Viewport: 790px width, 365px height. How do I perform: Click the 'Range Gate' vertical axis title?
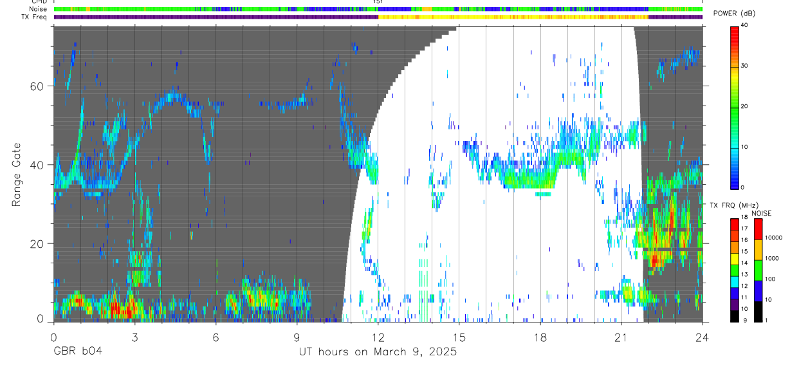(16, 174)
